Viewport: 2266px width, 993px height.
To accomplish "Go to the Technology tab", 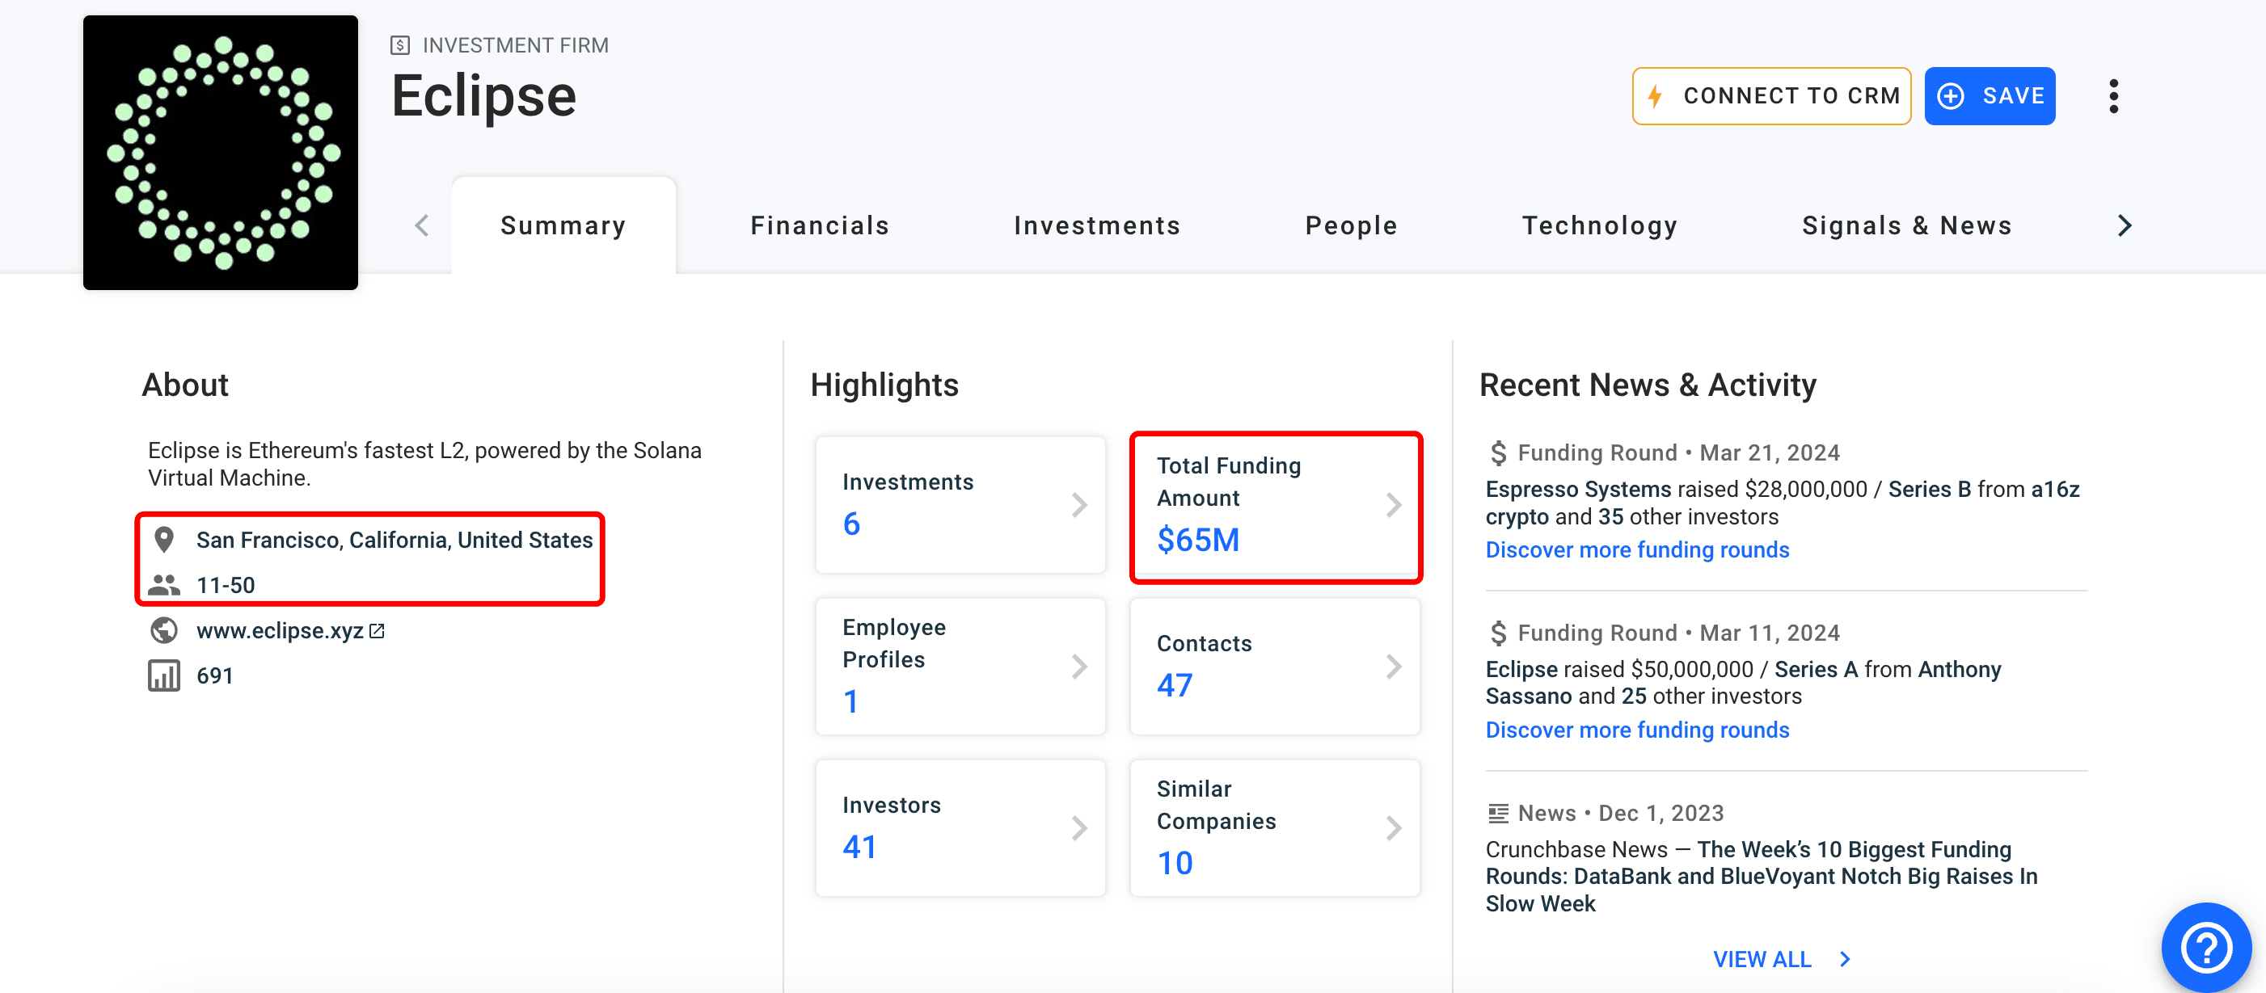I will (x=1600, y=225).
